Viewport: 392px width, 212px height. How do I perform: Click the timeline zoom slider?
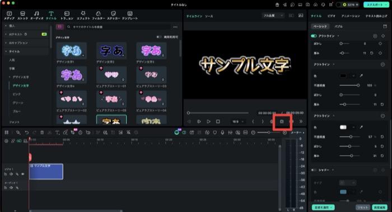tap(269, 133)
